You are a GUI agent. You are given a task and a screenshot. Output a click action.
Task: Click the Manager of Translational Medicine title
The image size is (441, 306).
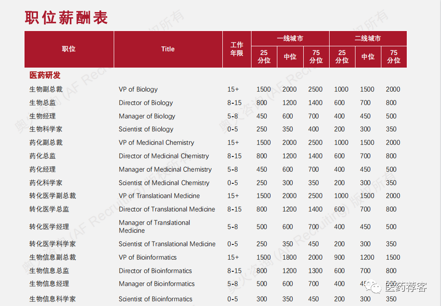point(154,226)
